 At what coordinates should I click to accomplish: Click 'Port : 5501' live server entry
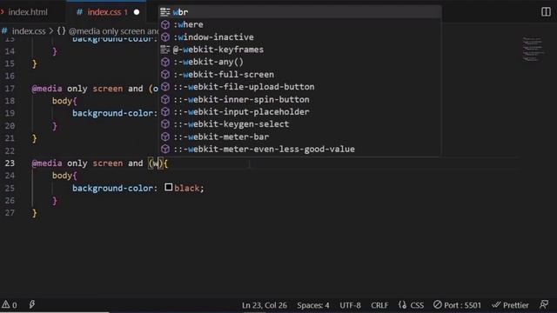[457, 305]
